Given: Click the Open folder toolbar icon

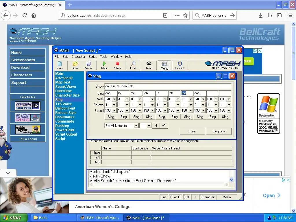Looking at the screenshot, I should coord(75,65).
